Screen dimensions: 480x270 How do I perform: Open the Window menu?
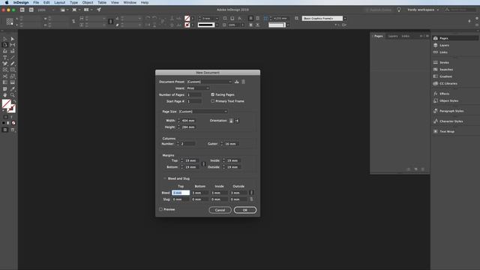(130, 2)
